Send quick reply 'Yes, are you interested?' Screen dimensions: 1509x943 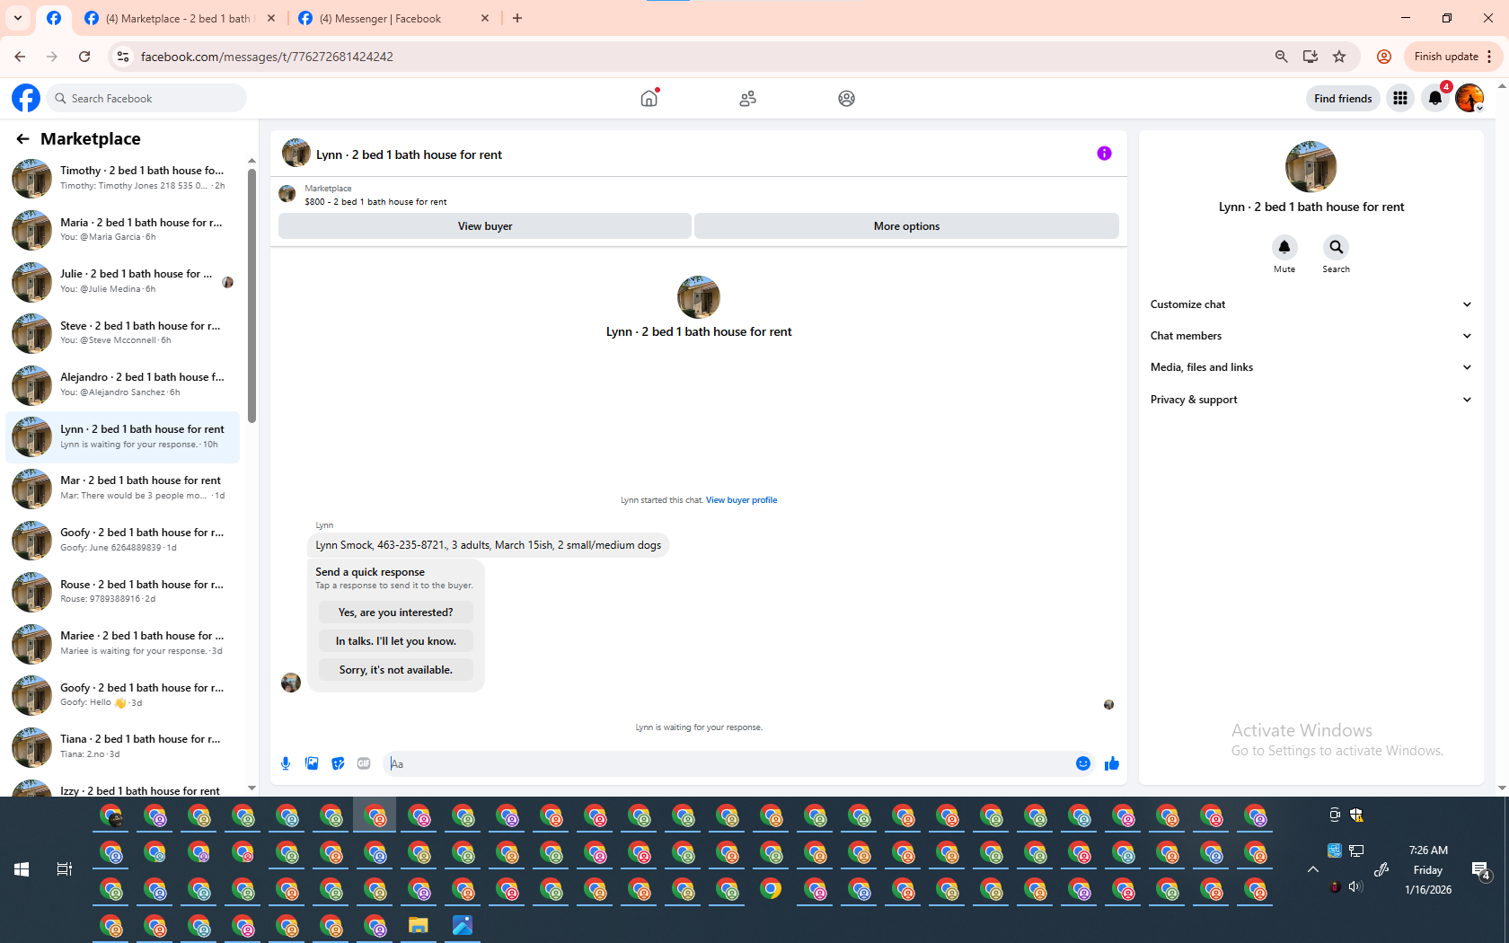(x=396, y=613)
